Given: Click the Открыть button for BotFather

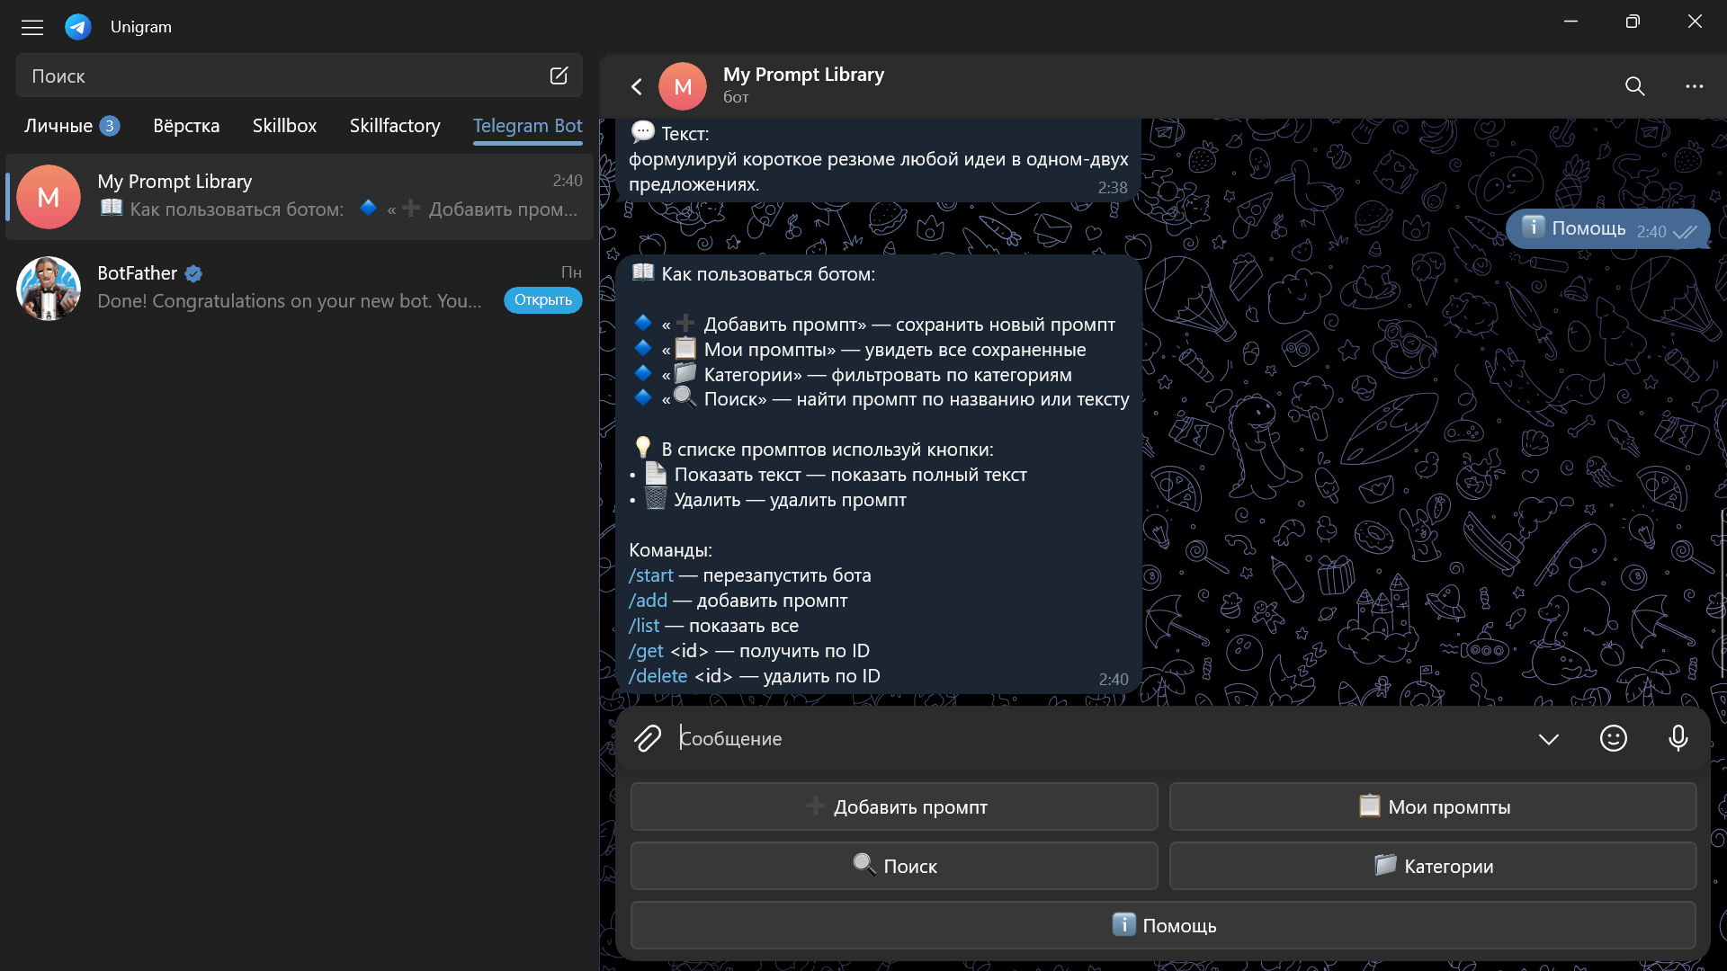Looking at the screenshot, I should [542, 300].
